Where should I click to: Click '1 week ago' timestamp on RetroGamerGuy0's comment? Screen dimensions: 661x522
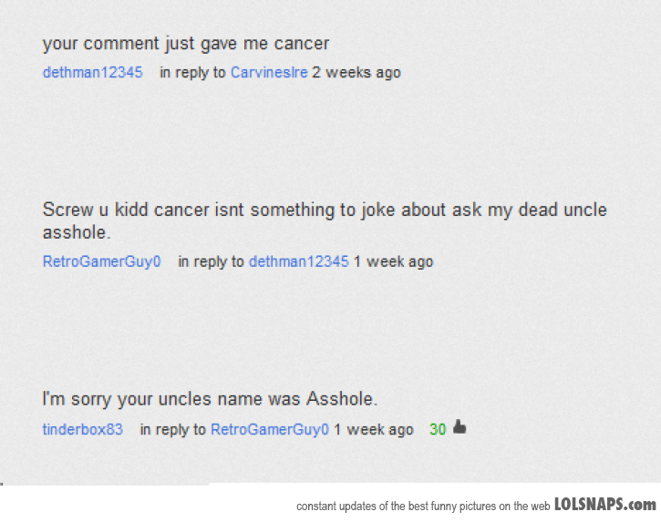[393, 261]
